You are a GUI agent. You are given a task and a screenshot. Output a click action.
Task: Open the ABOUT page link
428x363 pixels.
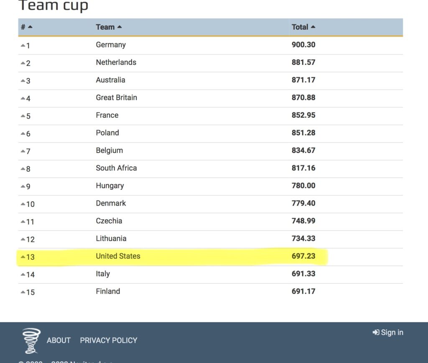point(59,340)
